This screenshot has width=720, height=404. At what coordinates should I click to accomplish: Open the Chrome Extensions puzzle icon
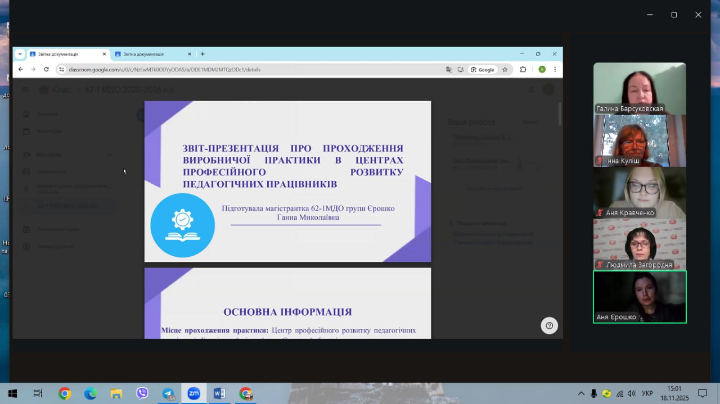tap(523, 70)
